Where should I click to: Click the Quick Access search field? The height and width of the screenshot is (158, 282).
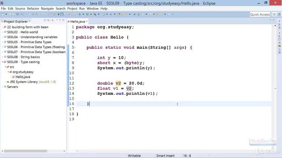click(260, 14)
